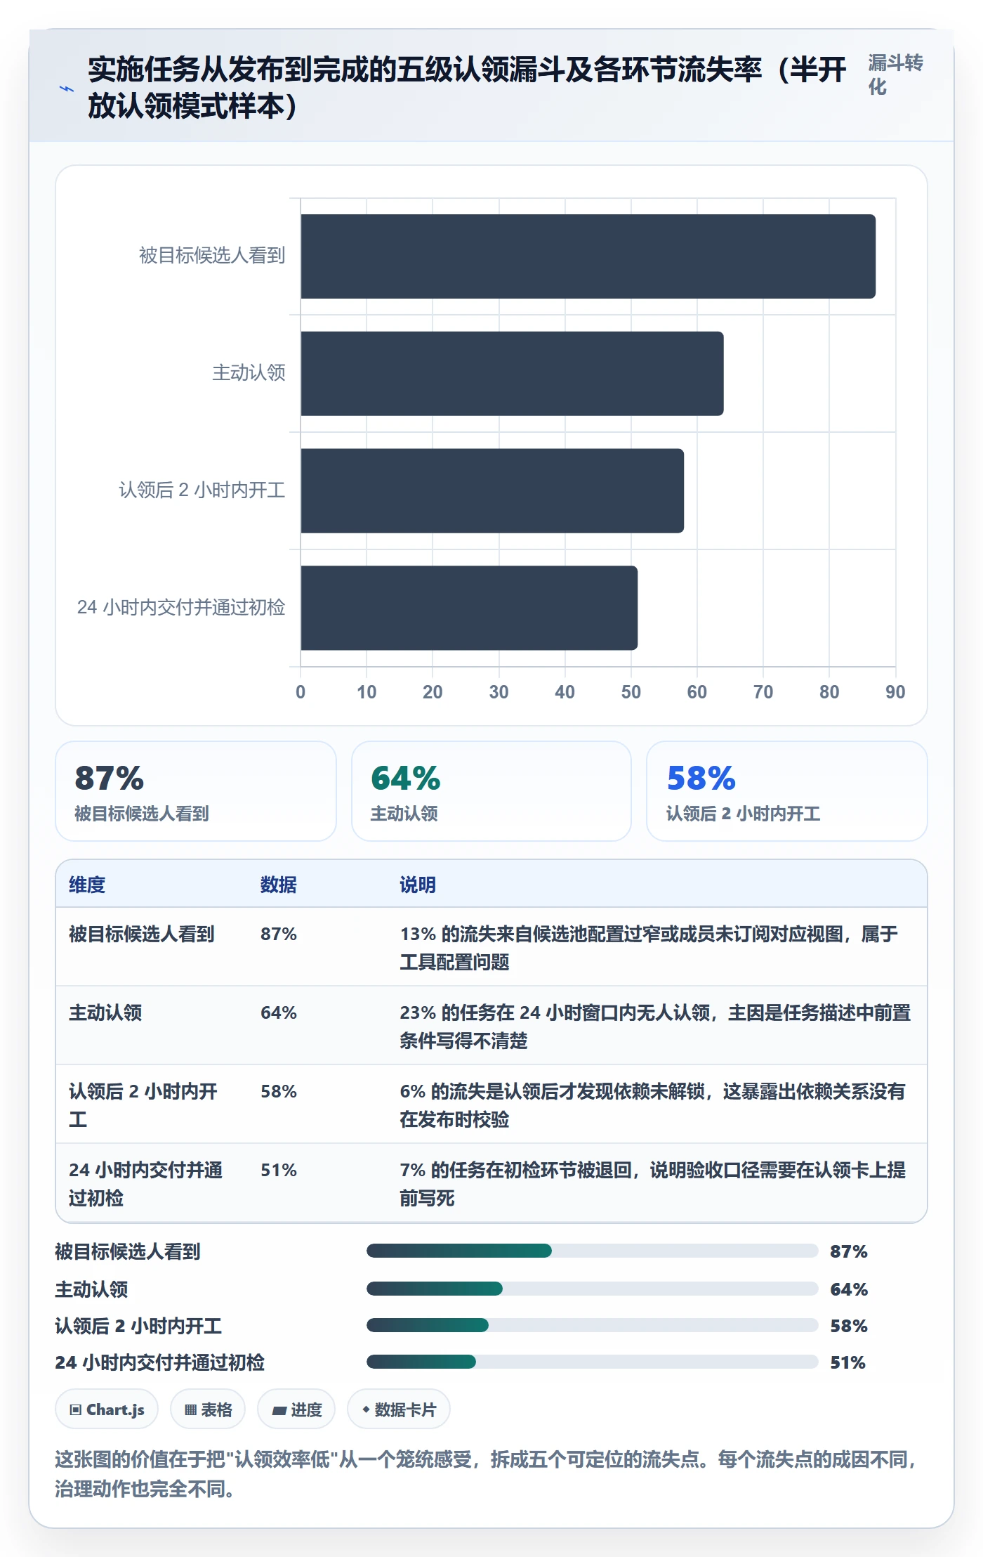Viewport: 983px width, 1557px height.
Task: Click the 数据 column header in the table
Action: coord(279,885)
